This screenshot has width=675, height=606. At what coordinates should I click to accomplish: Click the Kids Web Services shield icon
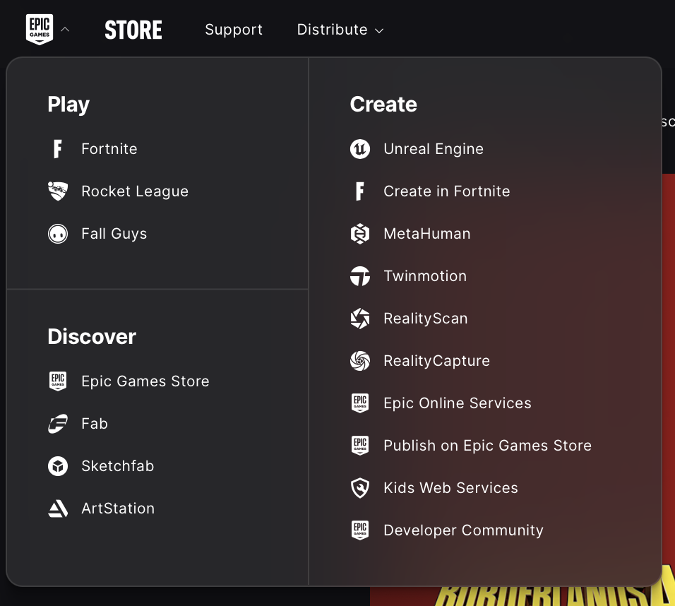click(360, 488)
